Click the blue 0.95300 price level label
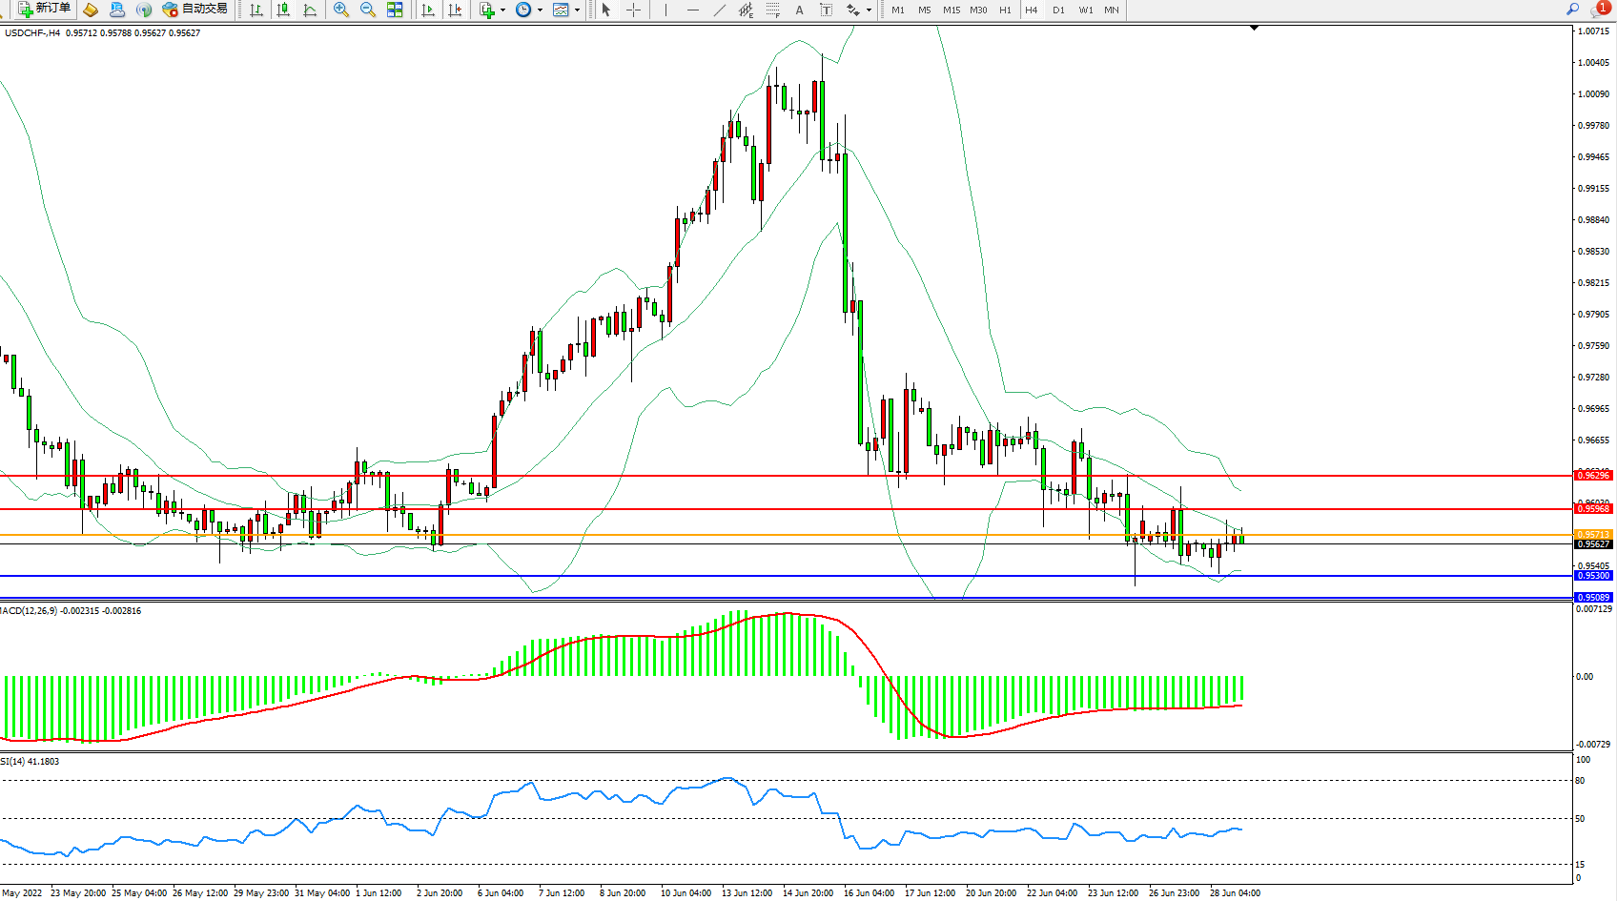 coord(1592,576)
